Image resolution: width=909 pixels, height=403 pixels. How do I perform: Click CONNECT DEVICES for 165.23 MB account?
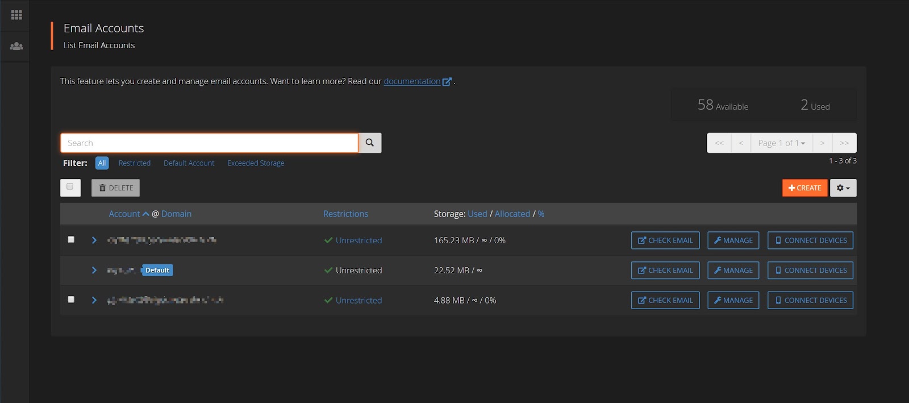[810, 240]
